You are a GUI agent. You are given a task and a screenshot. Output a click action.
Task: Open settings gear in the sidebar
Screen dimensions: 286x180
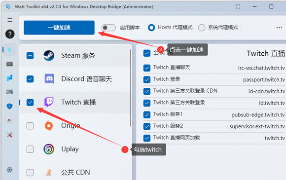tap(9, 170)
